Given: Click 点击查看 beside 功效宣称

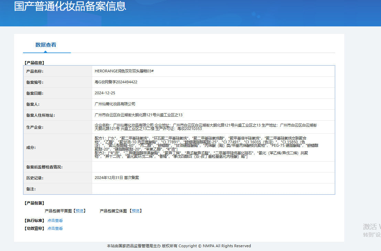Looking at the screenshot, I should click(55, 228).
